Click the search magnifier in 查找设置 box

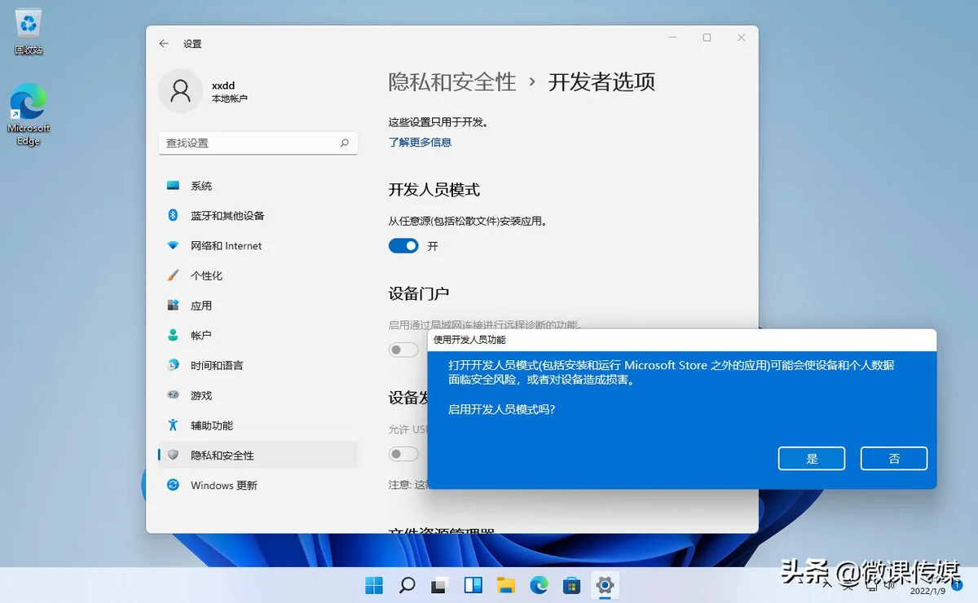point(345,143)
